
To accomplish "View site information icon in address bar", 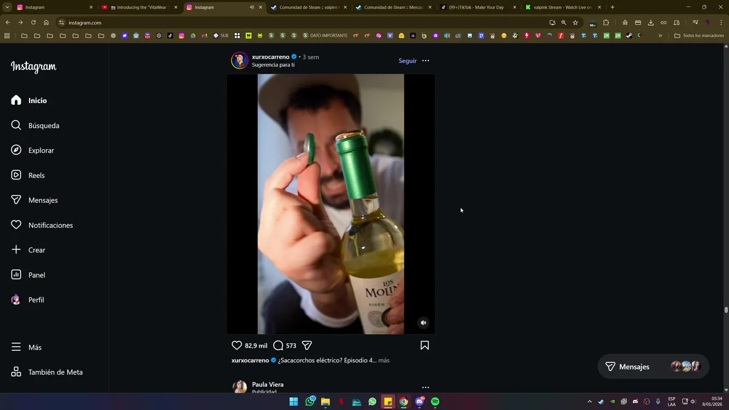I will [x=62, y=23].
